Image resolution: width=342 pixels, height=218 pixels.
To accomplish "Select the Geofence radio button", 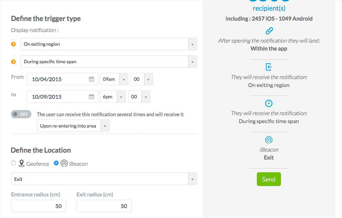I will (x=13, y=163).
